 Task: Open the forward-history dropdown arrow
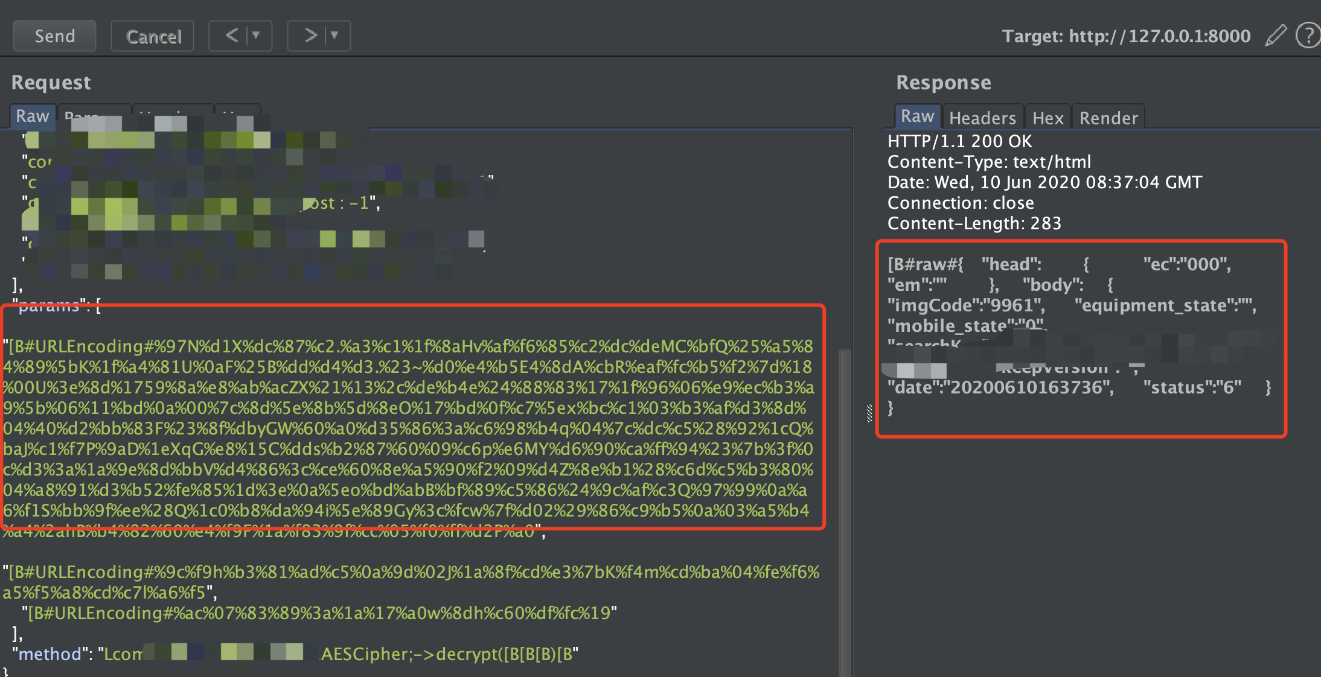pos(335,36)
